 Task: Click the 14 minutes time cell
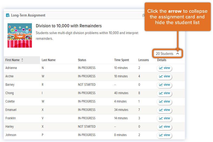[121, 118]
